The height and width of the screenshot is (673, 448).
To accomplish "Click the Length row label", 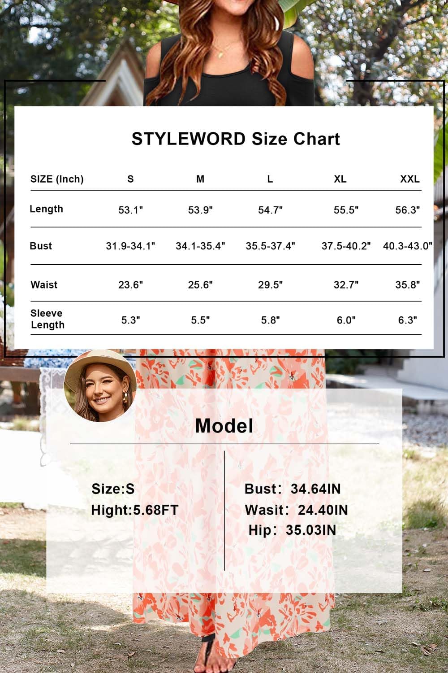I will [x=46, y=209].
